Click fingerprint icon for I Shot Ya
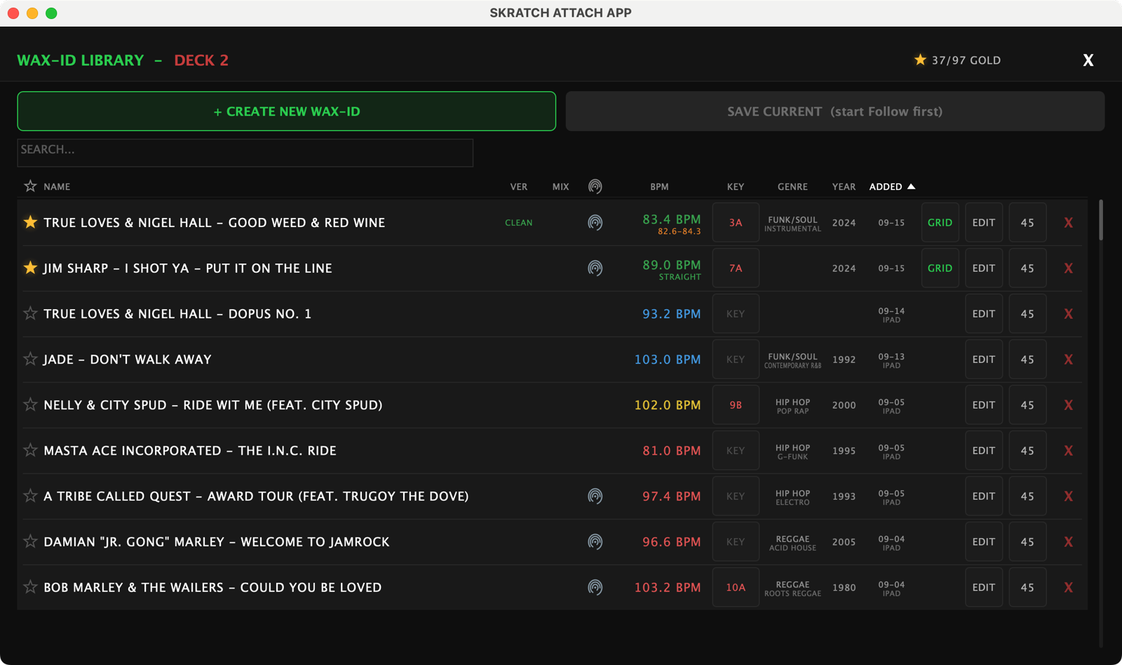This screenshot has height=665, width=1122. click(595, 268)
